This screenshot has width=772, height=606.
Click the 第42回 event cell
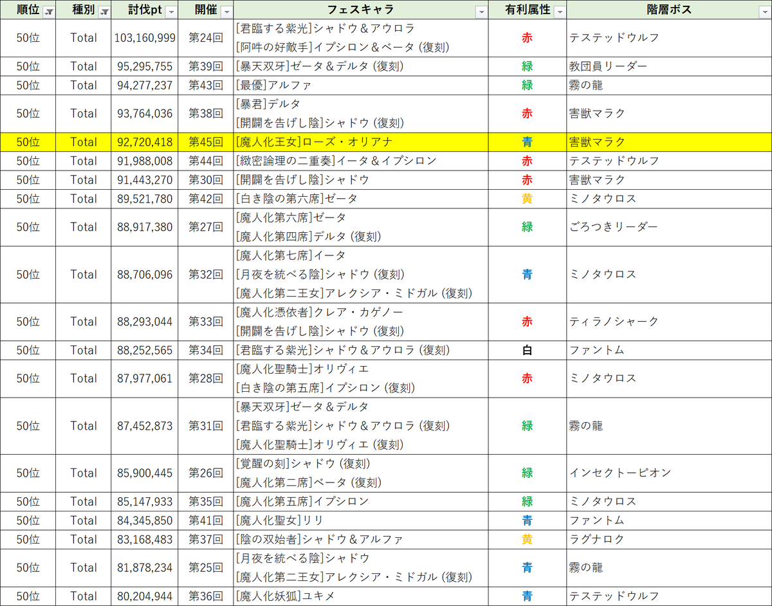(x=206, y=198)
